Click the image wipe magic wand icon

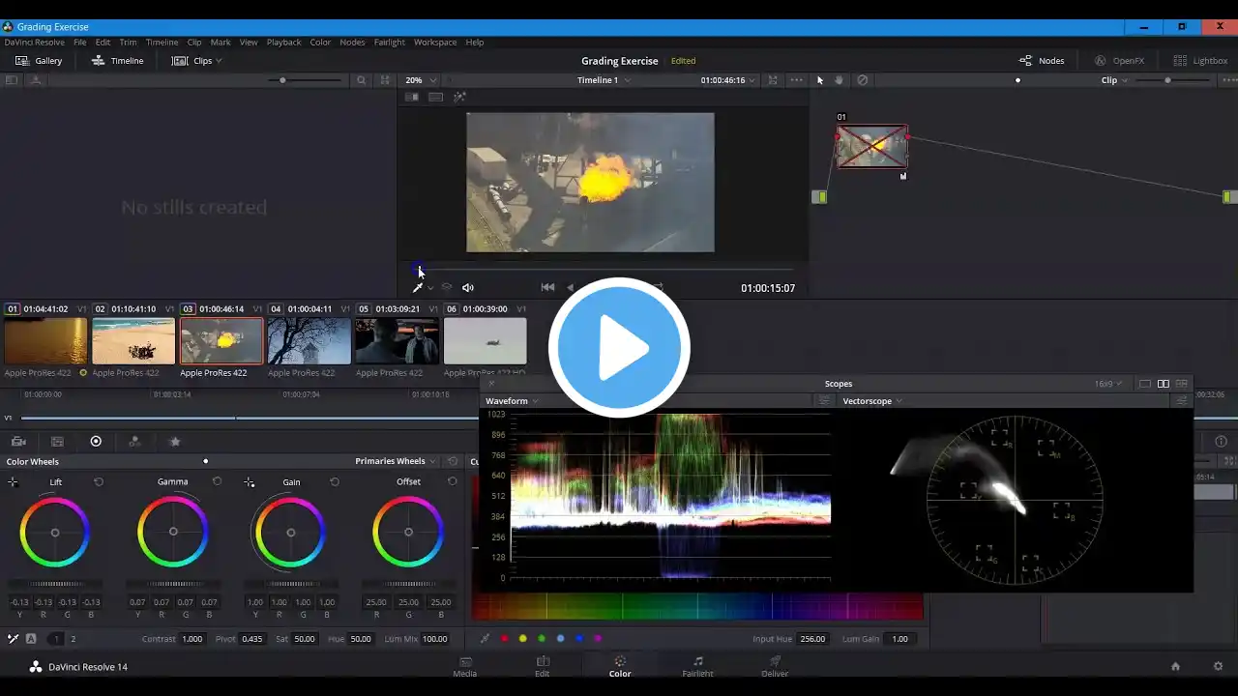[x=459, y=97]
